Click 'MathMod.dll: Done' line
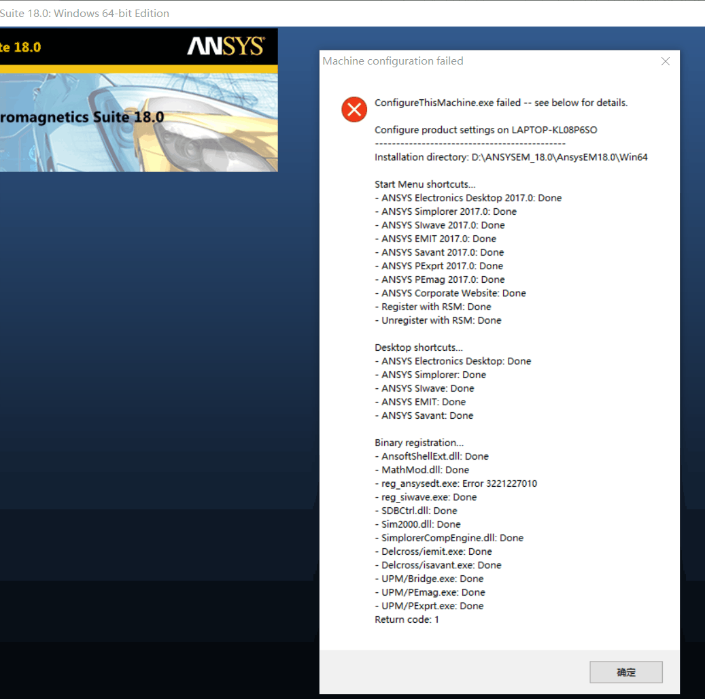Image resolution: width=705 pixels, height=699 pixels. click(422, 470)
